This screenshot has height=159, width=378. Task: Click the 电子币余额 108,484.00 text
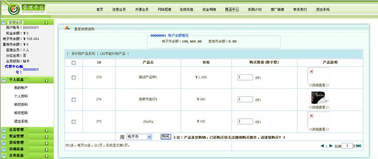(181, 41)
